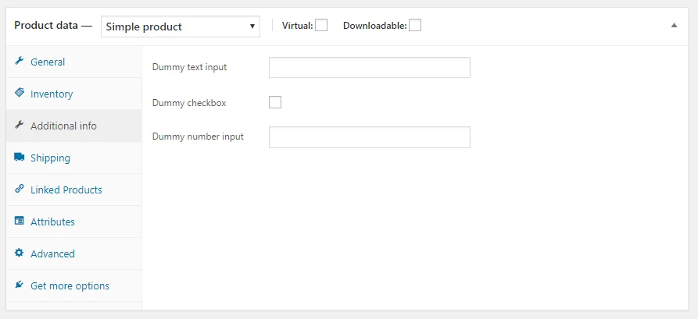Viewport: 698px width, 319px height.
Task: Tick the Downloadable checkbox
Action: click(415, 25)
